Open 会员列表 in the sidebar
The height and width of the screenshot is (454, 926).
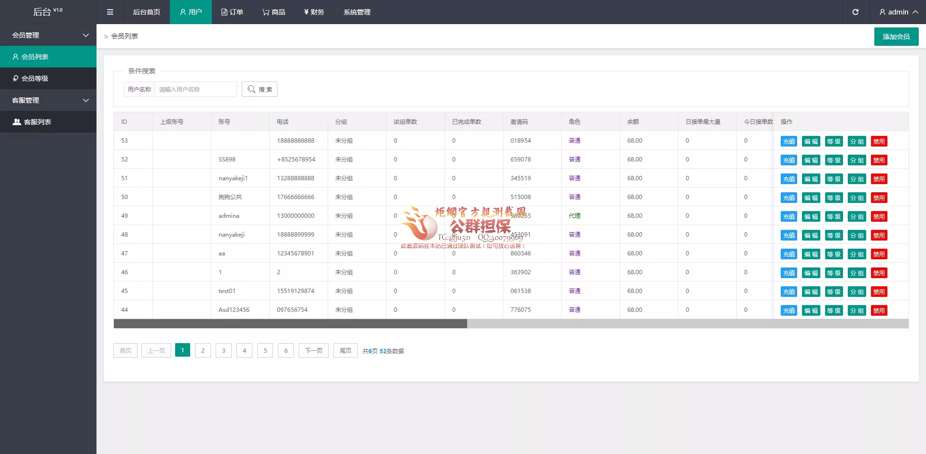pos(48,57)
